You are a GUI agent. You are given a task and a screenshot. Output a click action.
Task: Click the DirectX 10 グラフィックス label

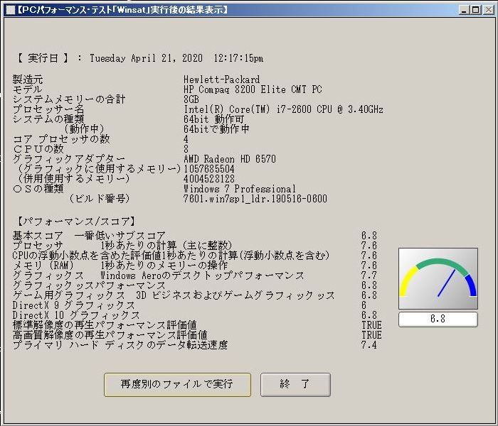point(76,315)
